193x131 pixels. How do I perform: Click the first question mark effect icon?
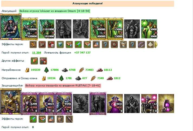105,44
